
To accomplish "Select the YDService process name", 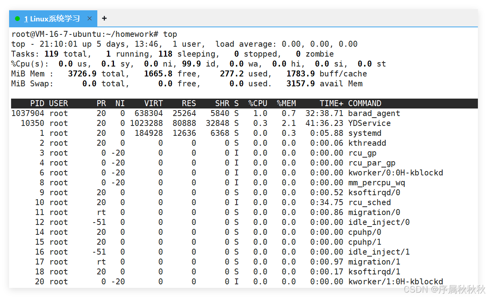I will [370, 123].
